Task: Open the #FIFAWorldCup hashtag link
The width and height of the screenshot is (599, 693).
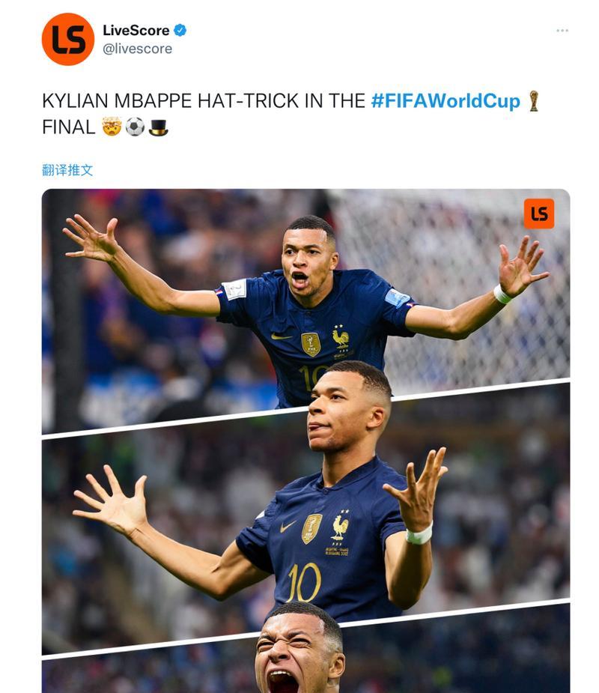Action: point(446,101)
